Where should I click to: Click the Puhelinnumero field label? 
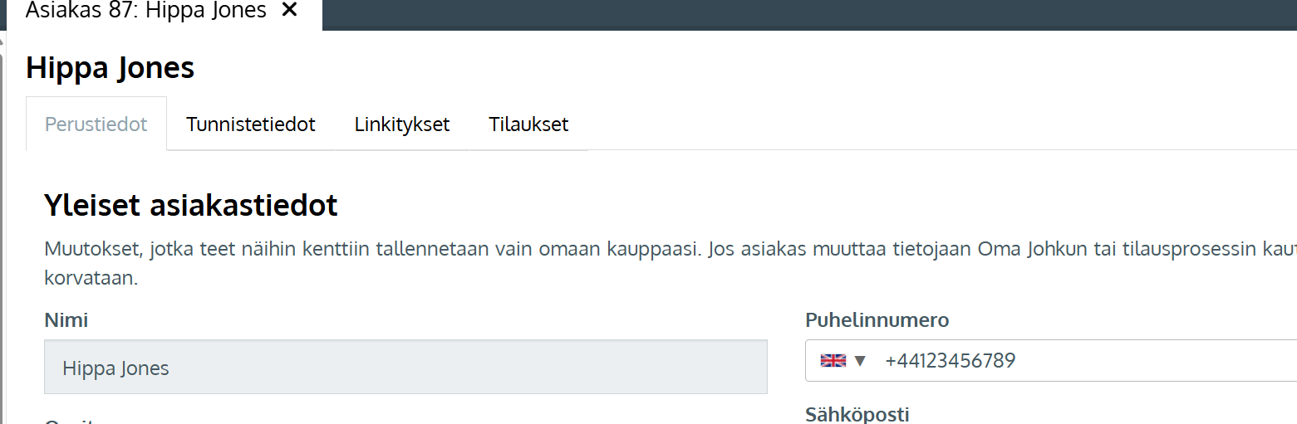[877, 320]
